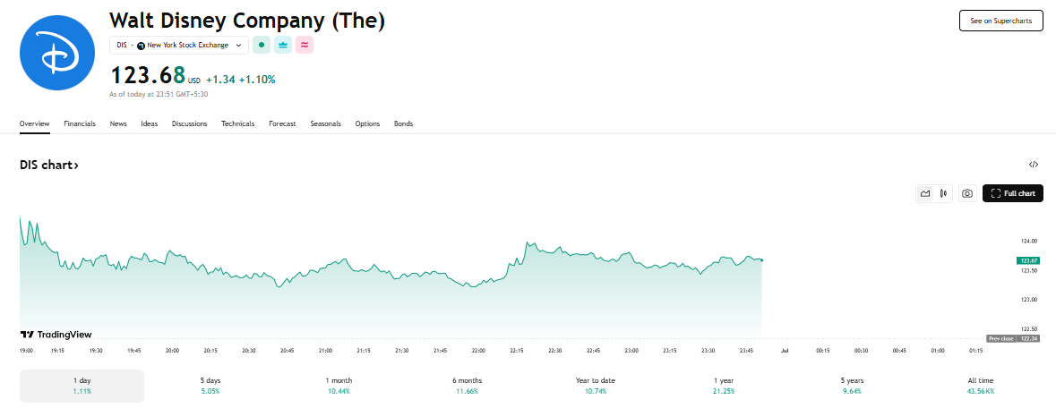1056x408 pixels.
Task: Click the 124.00 price axis label
Action: 1029,241
